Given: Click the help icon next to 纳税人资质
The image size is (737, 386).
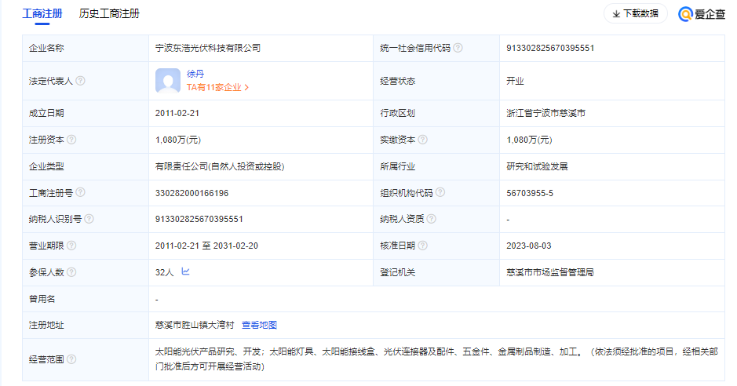Looking at the screenshot, I should click(x=431, y=219).
